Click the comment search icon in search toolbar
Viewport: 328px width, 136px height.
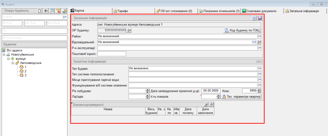click(52, 11)
